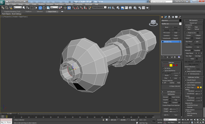Click the Cap button

click(x=176, y=100)
